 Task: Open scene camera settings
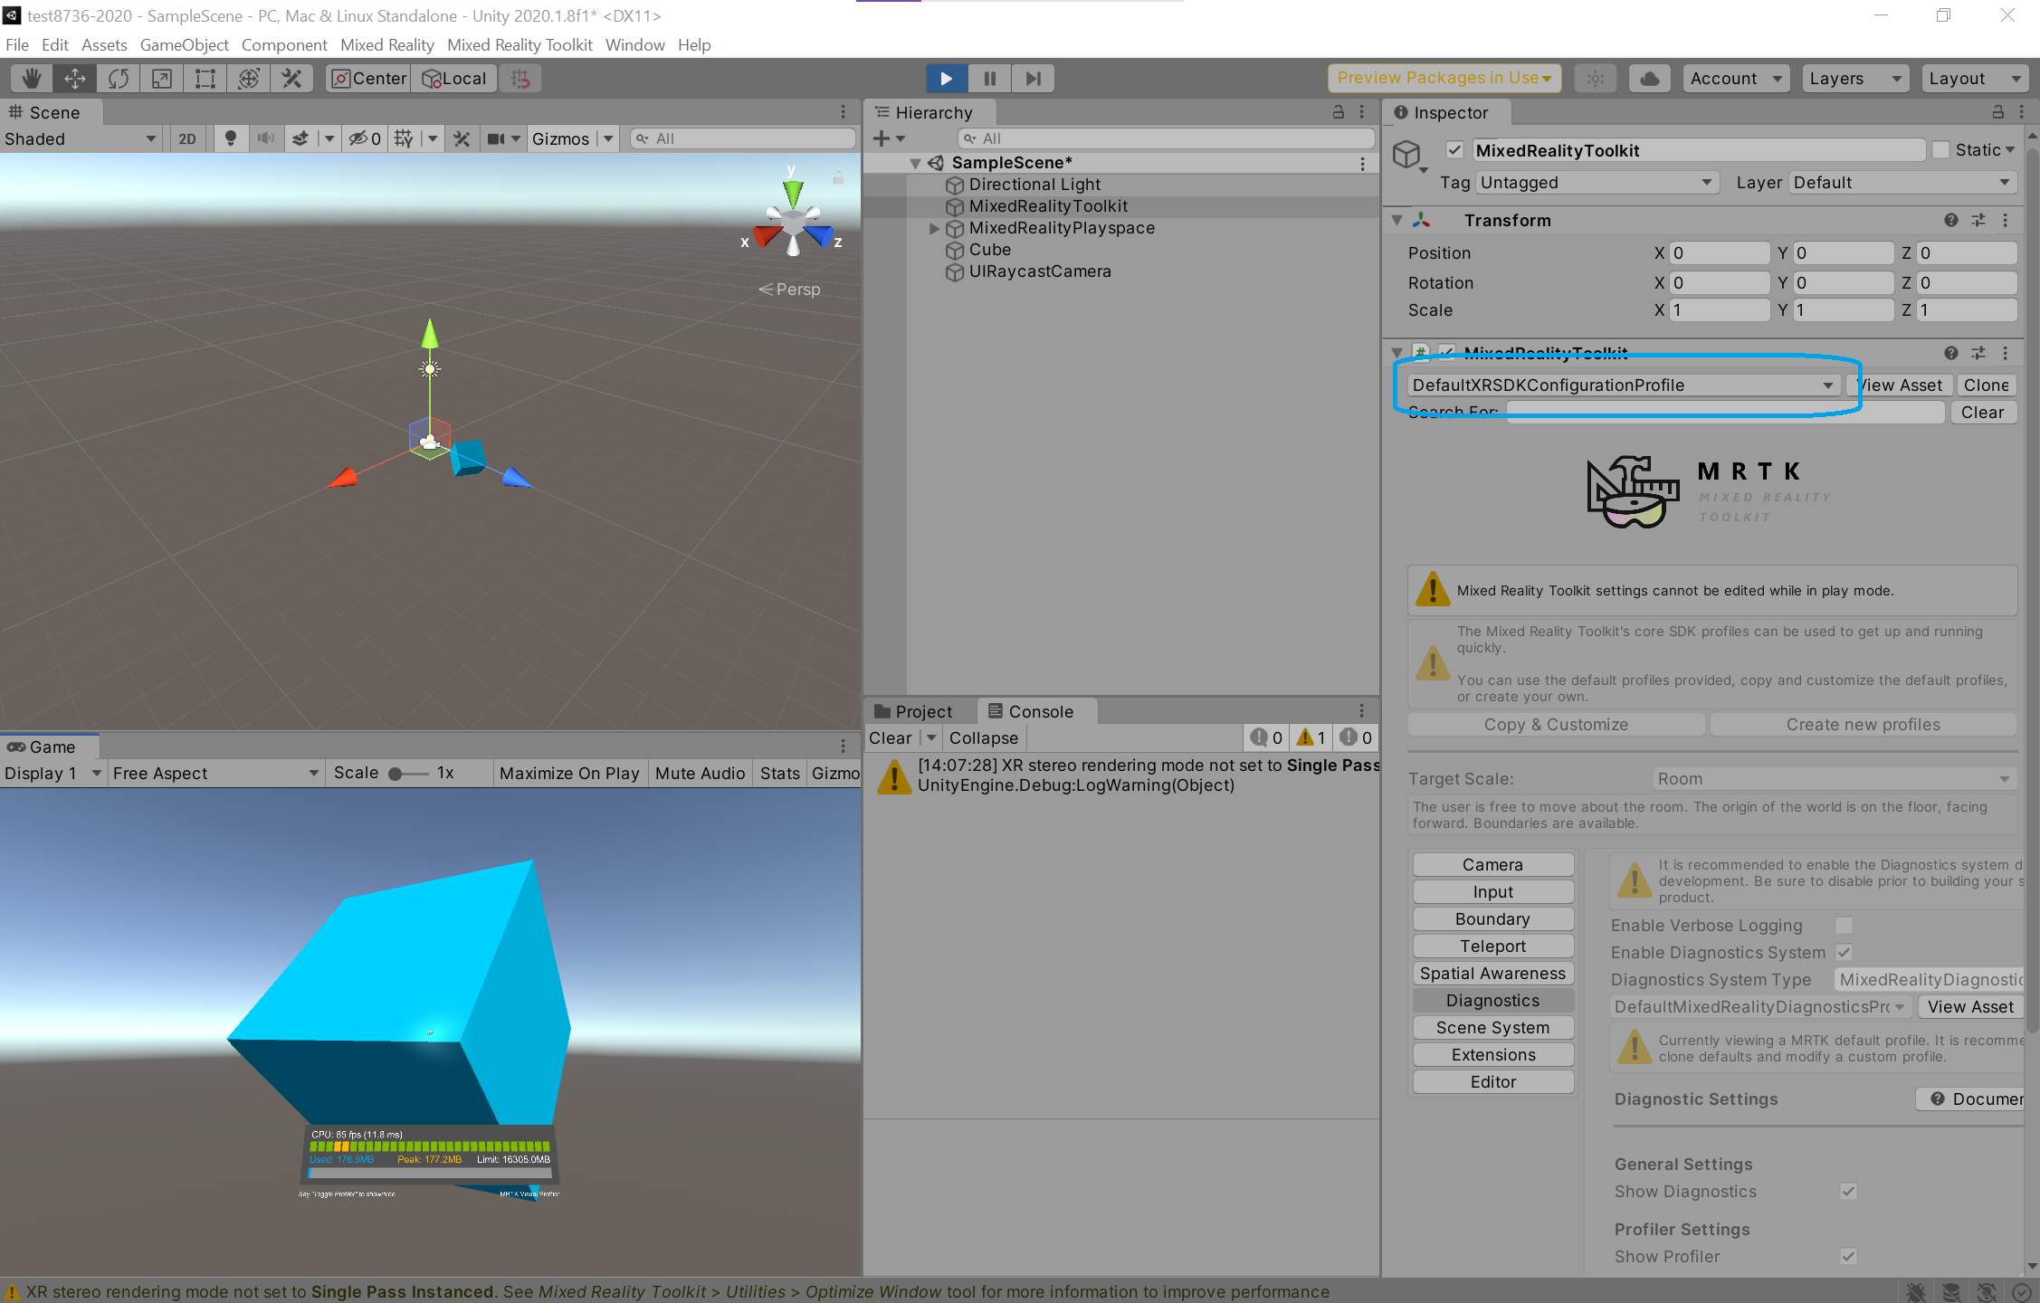coord(497,138)
